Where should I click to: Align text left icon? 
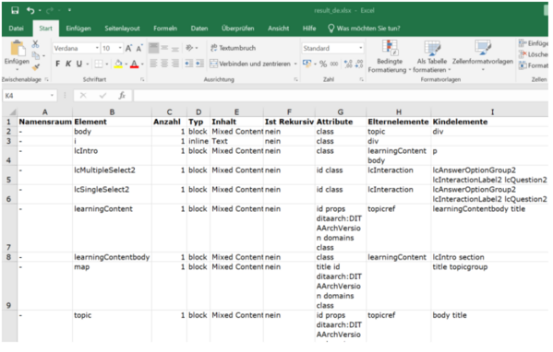click(x=154, y=64)
